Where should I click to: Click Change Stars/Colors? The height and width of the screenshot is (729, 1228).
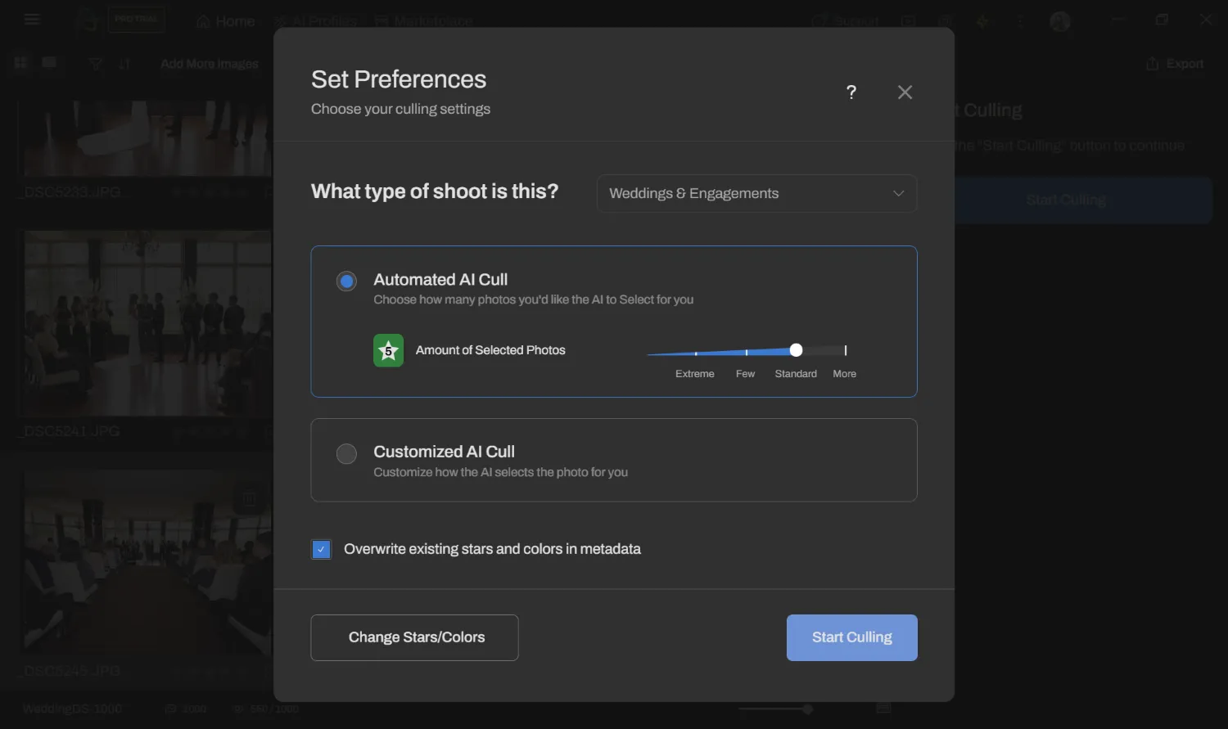414,637
